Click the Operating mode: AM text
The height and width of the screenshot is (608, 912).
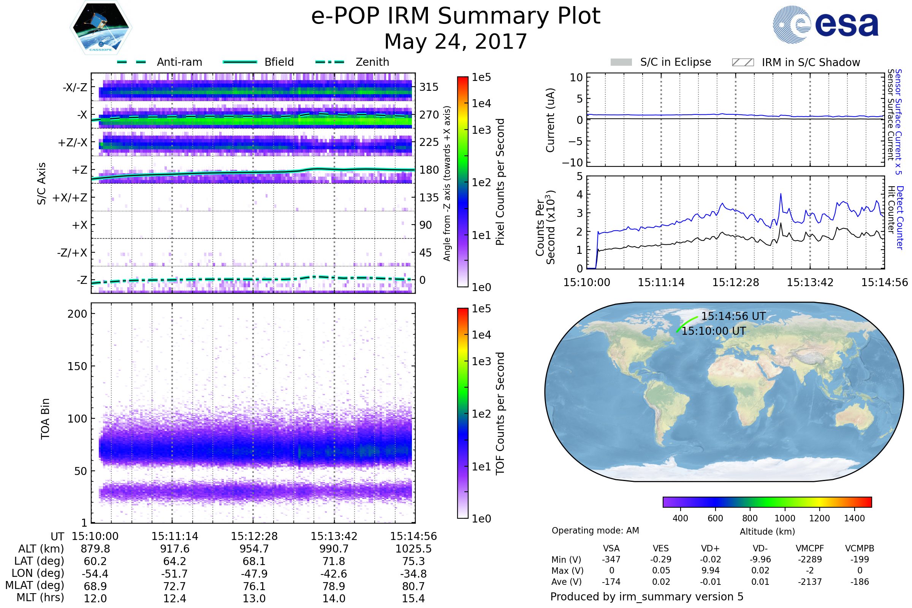tap(595, 530)
